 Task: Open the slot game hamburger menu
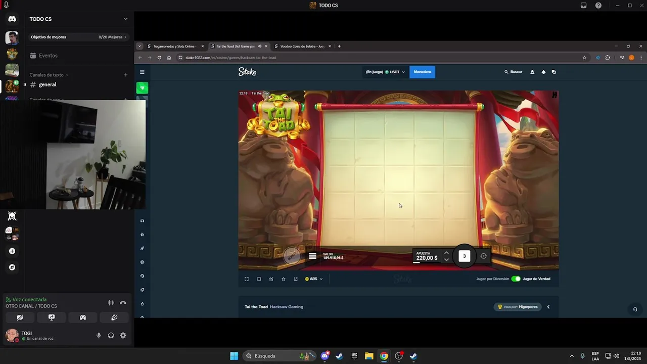click(312, 256)
